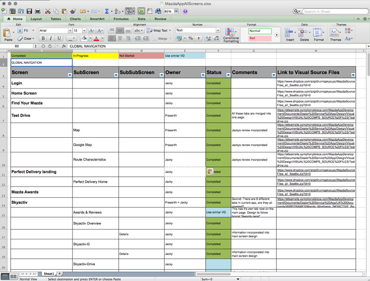The width and height of the screenshot is (370, 281).
Task: Open the number format Text dropdown
Action: tap(218, 30)
